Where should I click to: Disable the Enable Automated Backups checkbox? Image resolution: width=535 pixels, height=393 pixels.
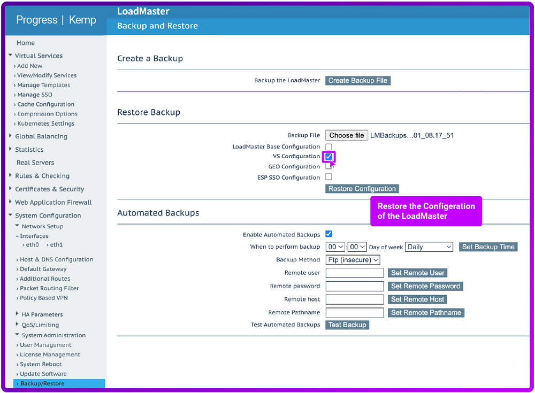tap(328, 234)
